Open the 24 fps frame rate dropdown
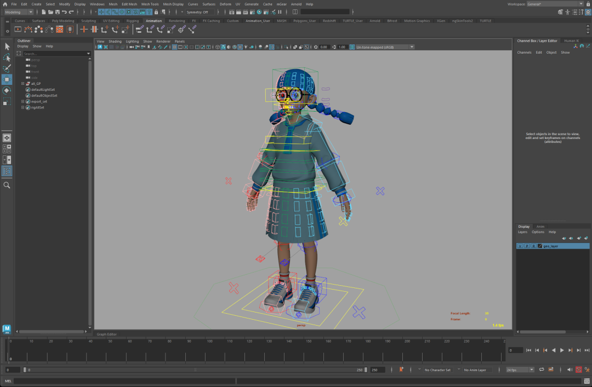This screenshot has height=387, width=592. coord(520,369)
